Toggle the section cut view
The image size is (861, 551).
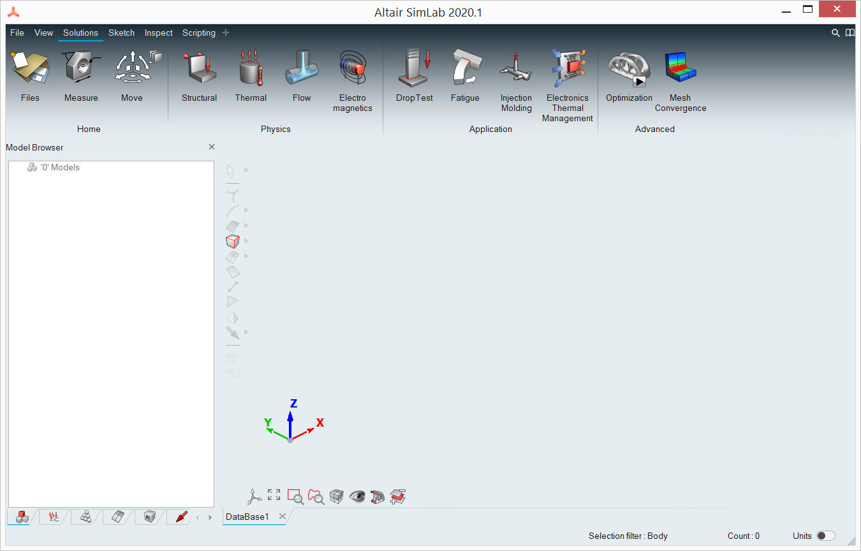378,496
